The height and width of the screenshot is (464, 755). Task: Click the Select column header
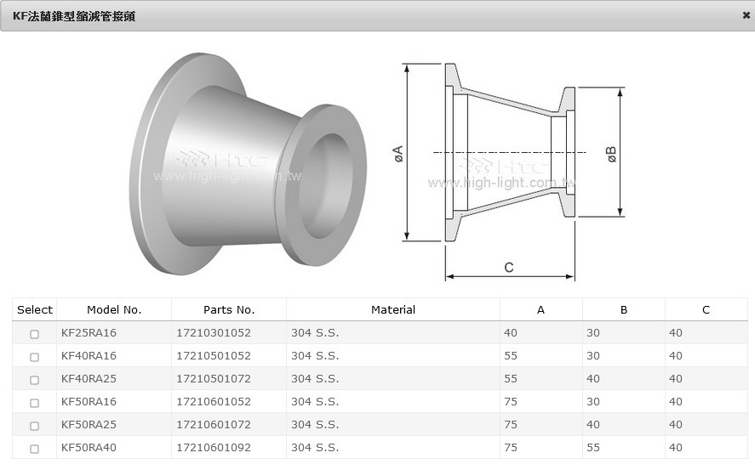(35, 310)
